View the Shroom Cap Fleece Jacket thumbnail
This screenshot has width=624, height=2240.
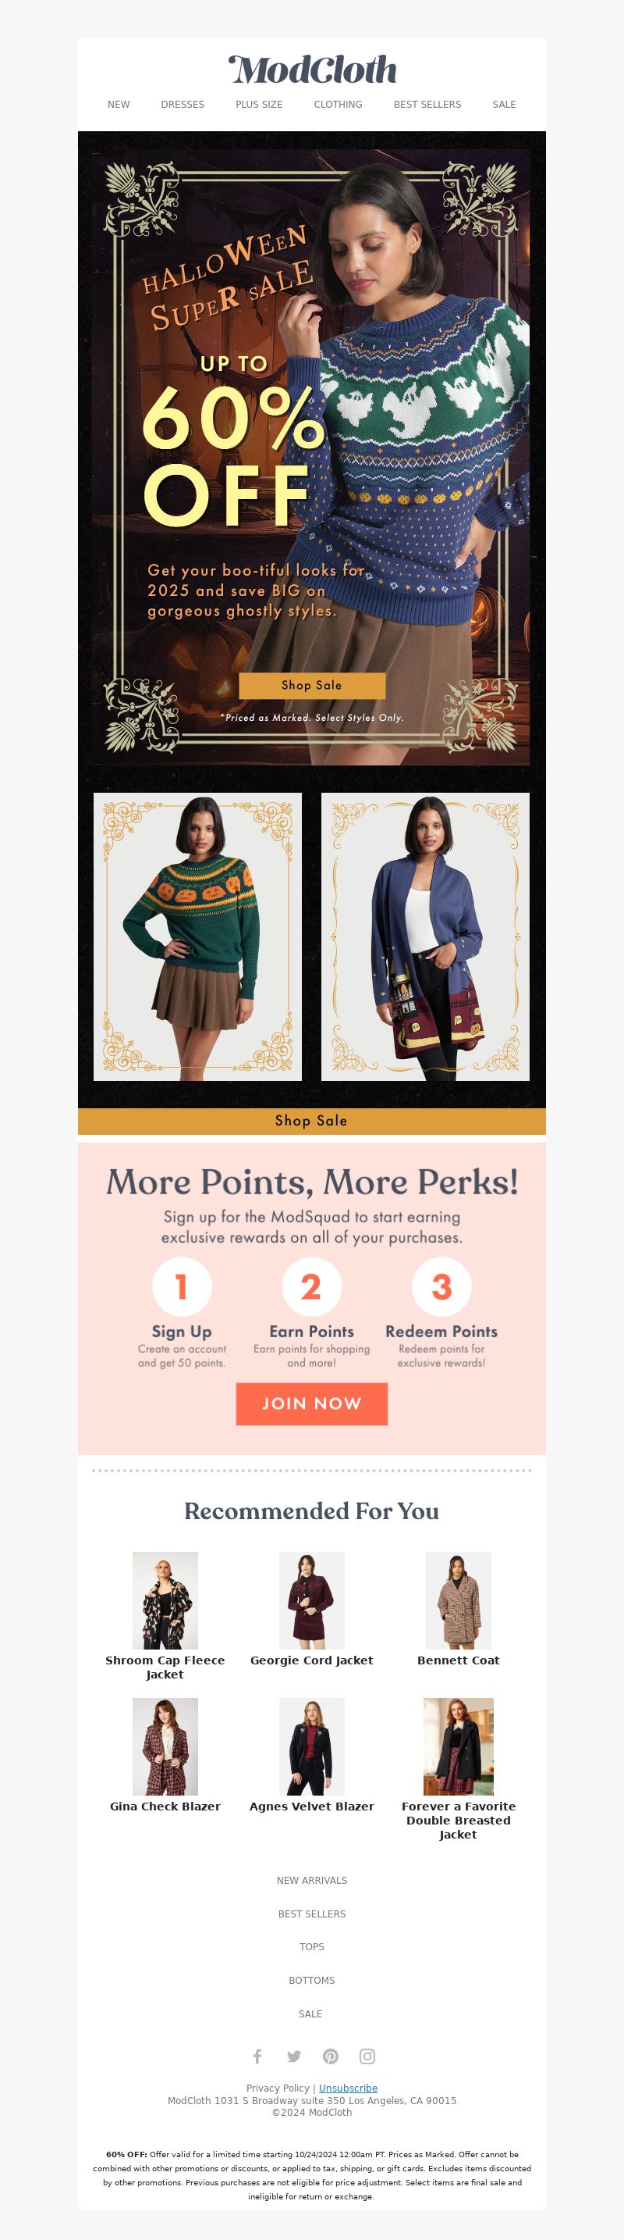click(x=165, y=1600)
